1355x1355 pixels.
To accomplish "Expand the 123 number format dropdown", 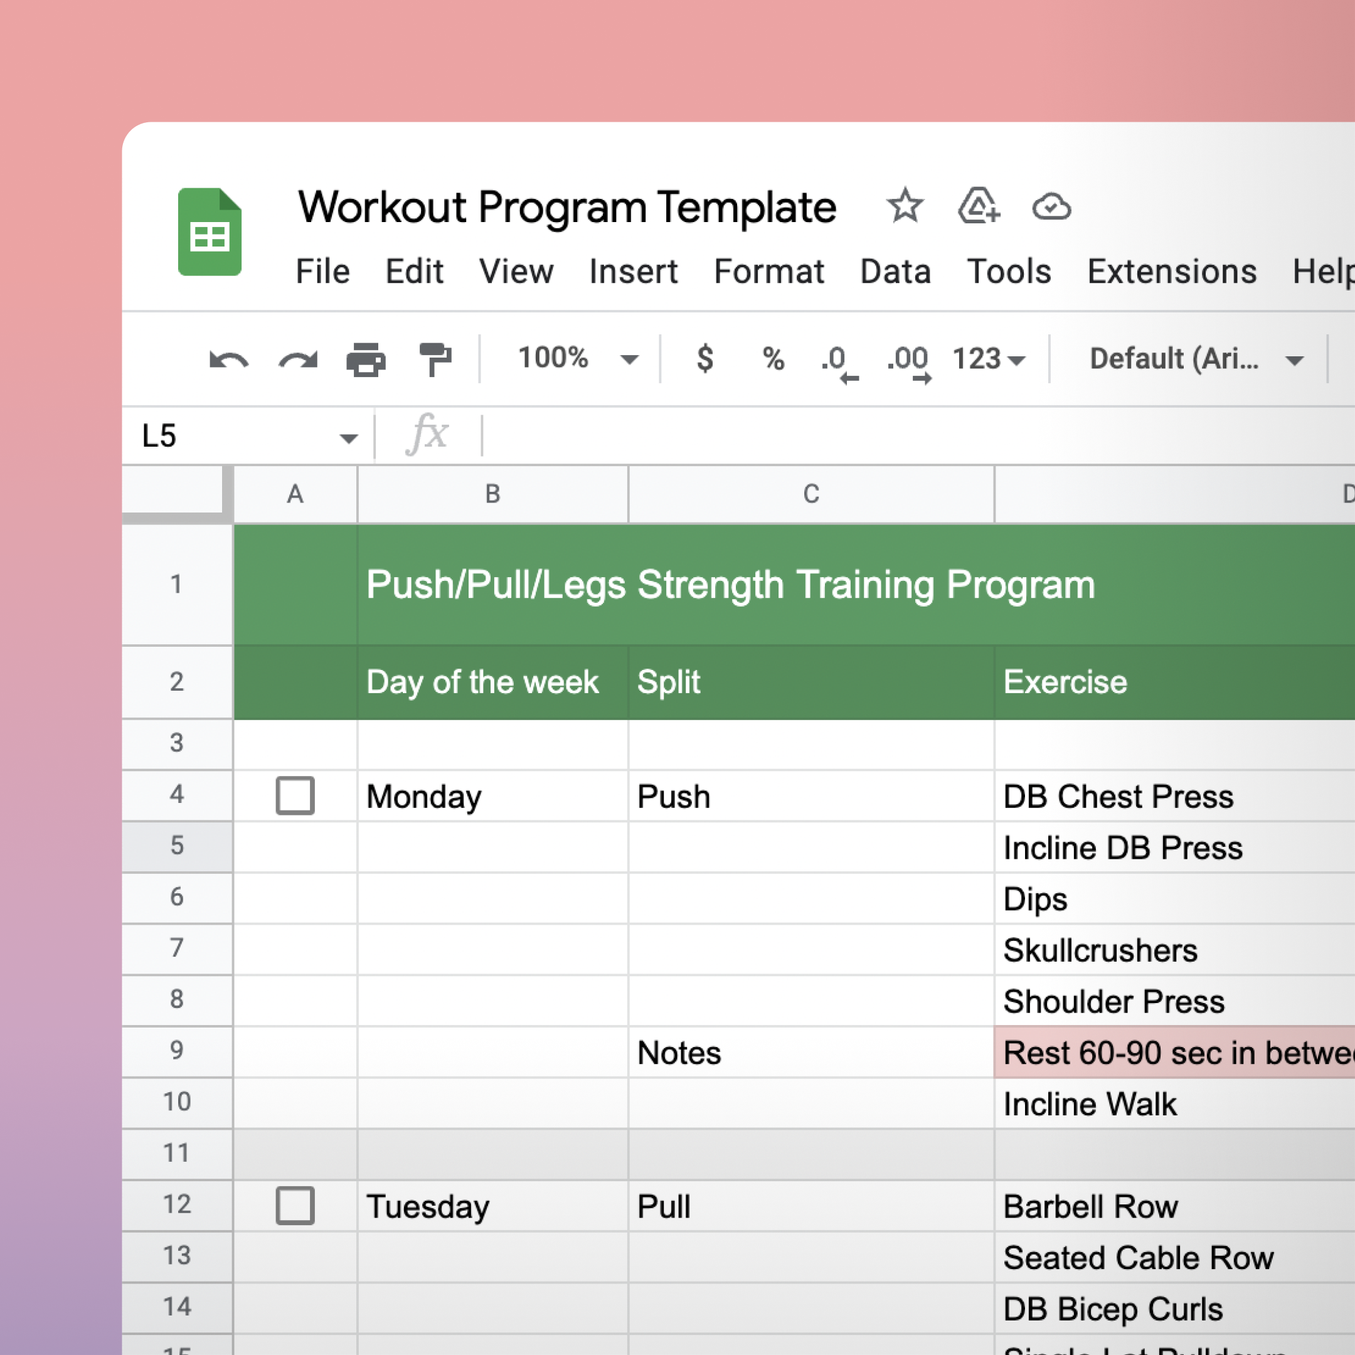I will tap(987, 359).
